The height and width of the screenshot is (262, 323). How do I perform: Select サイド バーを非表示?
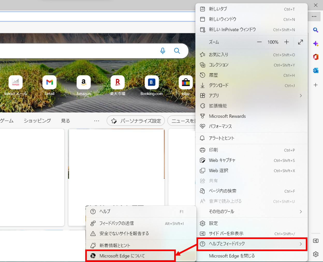click(252, 234)
